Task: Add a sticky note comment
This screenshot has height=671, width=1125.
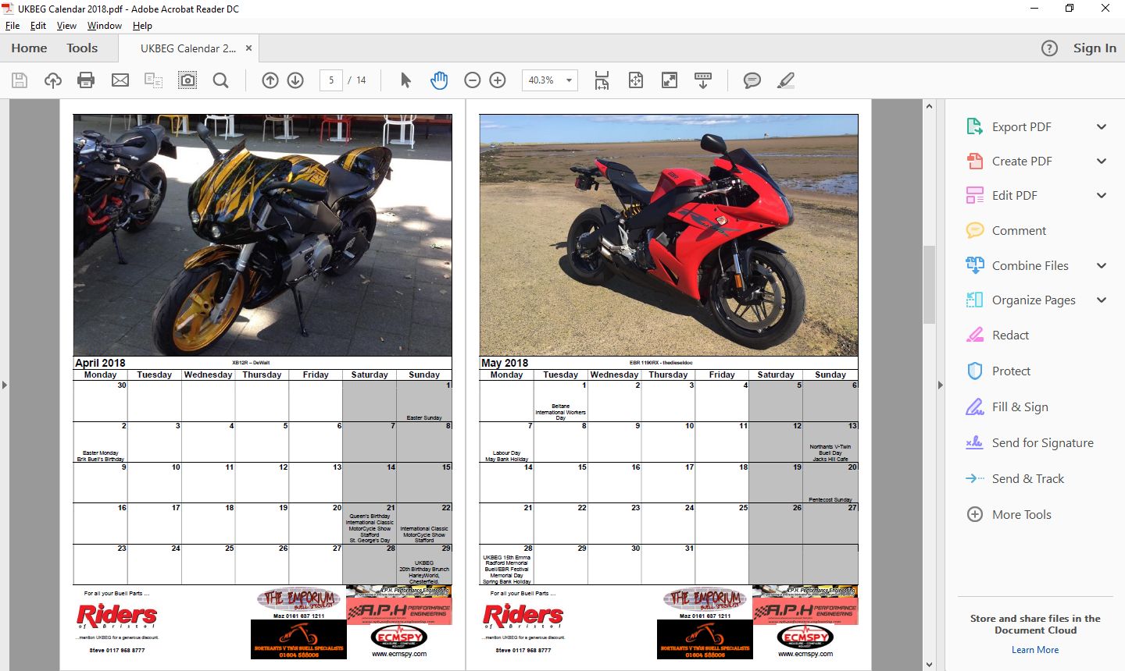Action: (752, 80)
